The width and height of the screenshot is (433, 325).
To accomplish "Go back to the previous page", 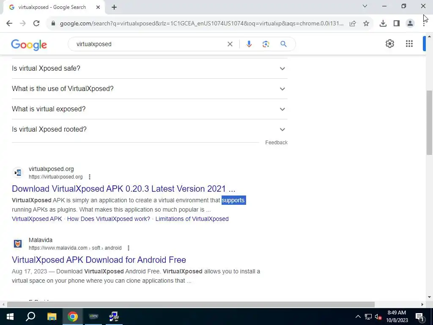I will tap(9, 23).
